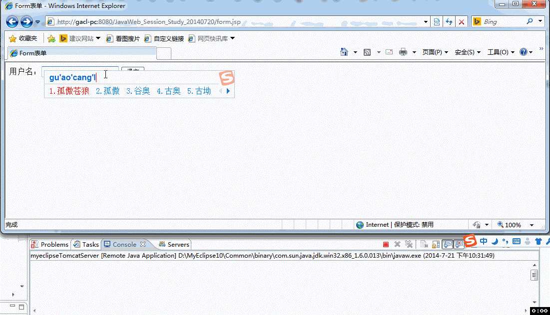
Task: Click the read mail icon
Action: (389, 52)
